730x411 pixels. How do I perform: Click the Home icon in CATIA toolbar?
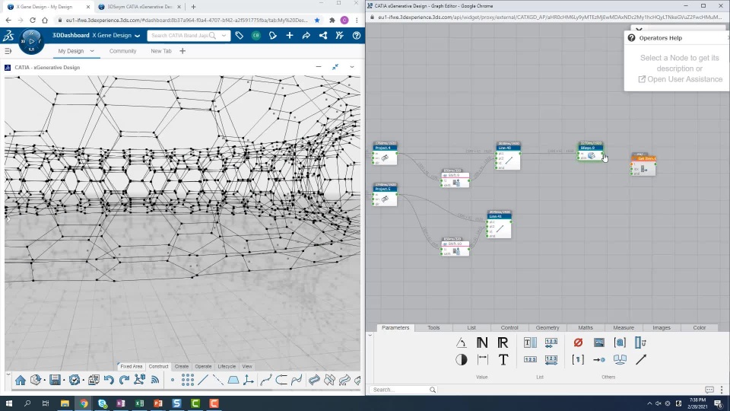point(21,381)
